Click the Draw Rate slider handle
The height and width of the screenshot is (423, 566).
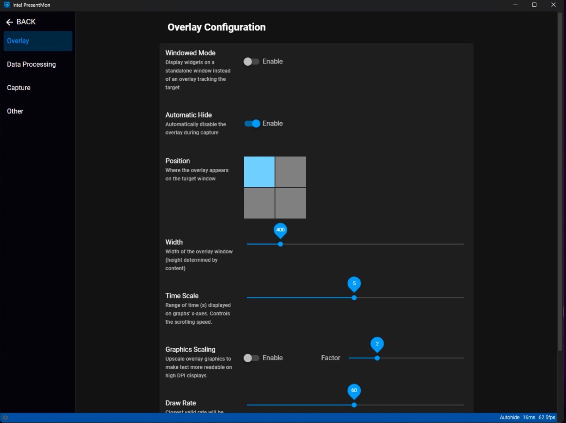pyautogui.click(x=354, y=405)
